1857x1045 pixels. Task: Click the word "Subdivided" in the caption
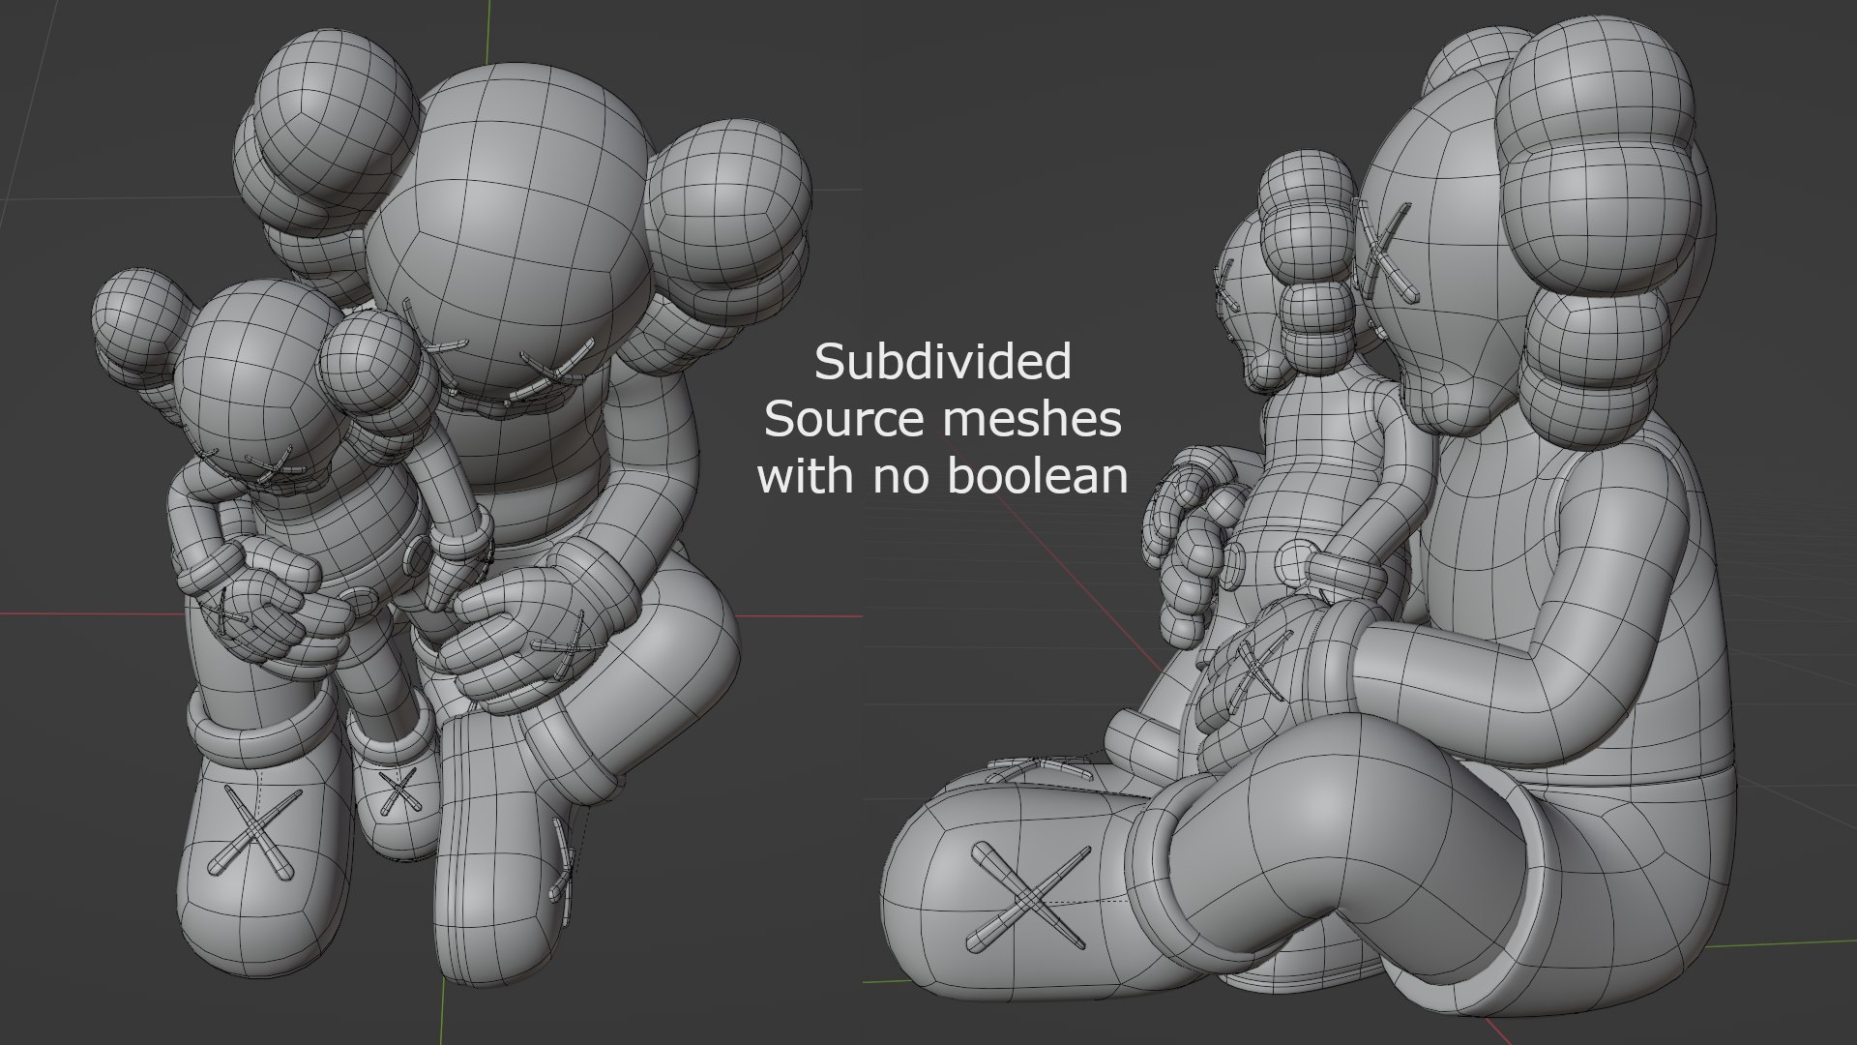(943, 363)
